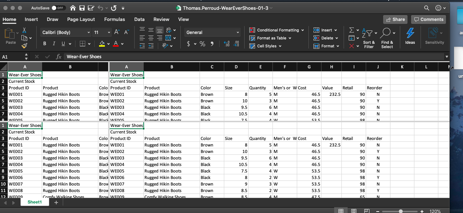Image resolution: width=463 pixels, height=213 pixels.
Task: Click Increase Decimal icon
Action: pyautogui.click(x=227, y=44)
